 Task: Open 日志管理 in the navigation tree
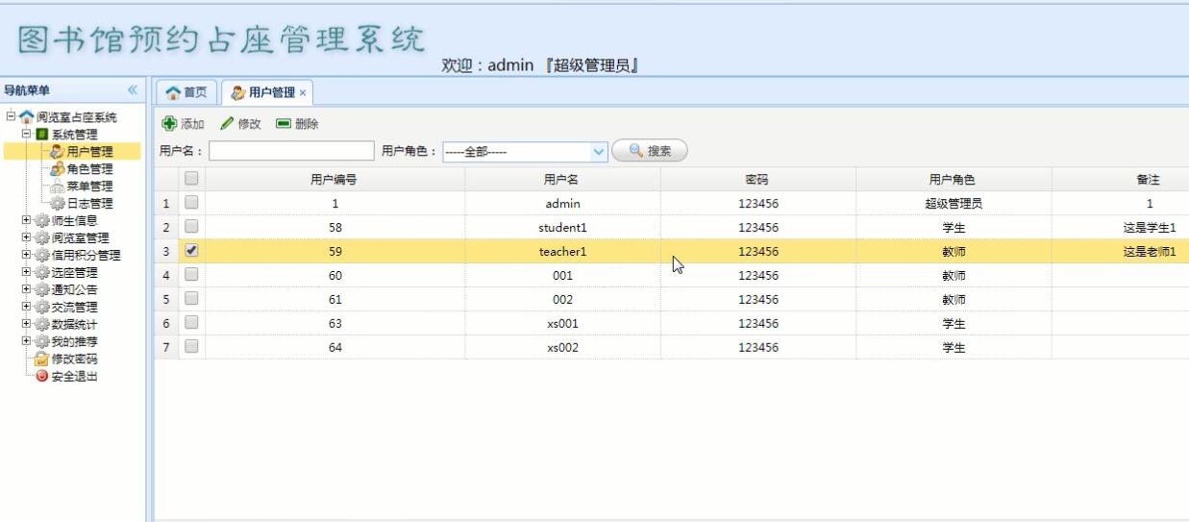point(89,204)
